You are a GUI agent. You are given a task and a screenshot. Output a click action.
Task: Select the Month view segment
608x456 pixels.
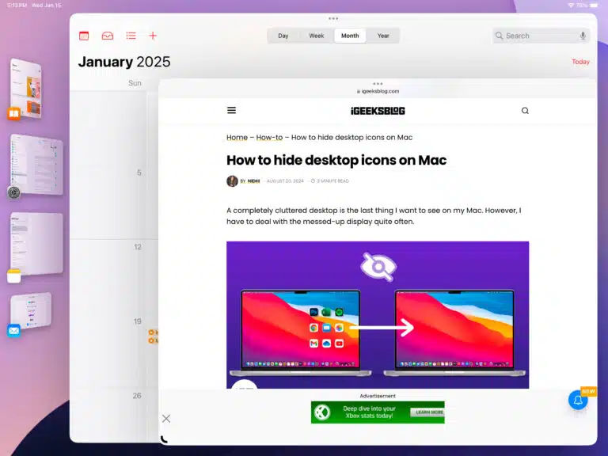(x=350, y=36)
